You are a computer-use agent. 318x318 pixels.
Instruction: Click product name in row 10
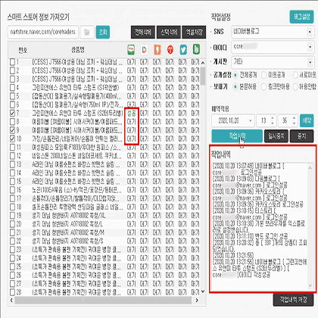point(77,139)
